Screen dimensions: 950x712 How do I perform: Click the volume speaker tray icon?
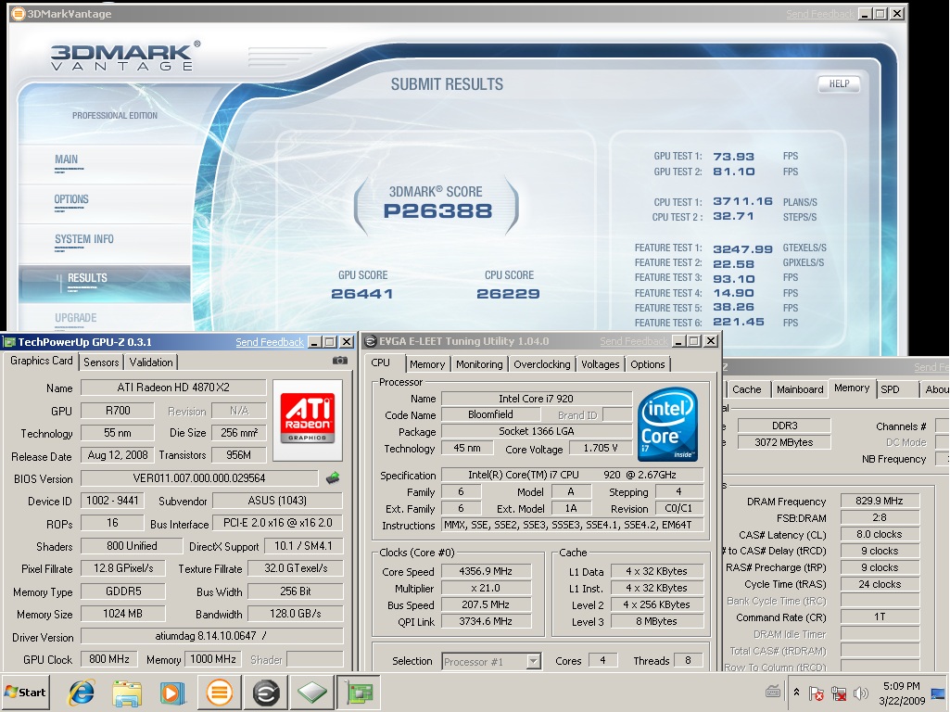pos(860,693)
